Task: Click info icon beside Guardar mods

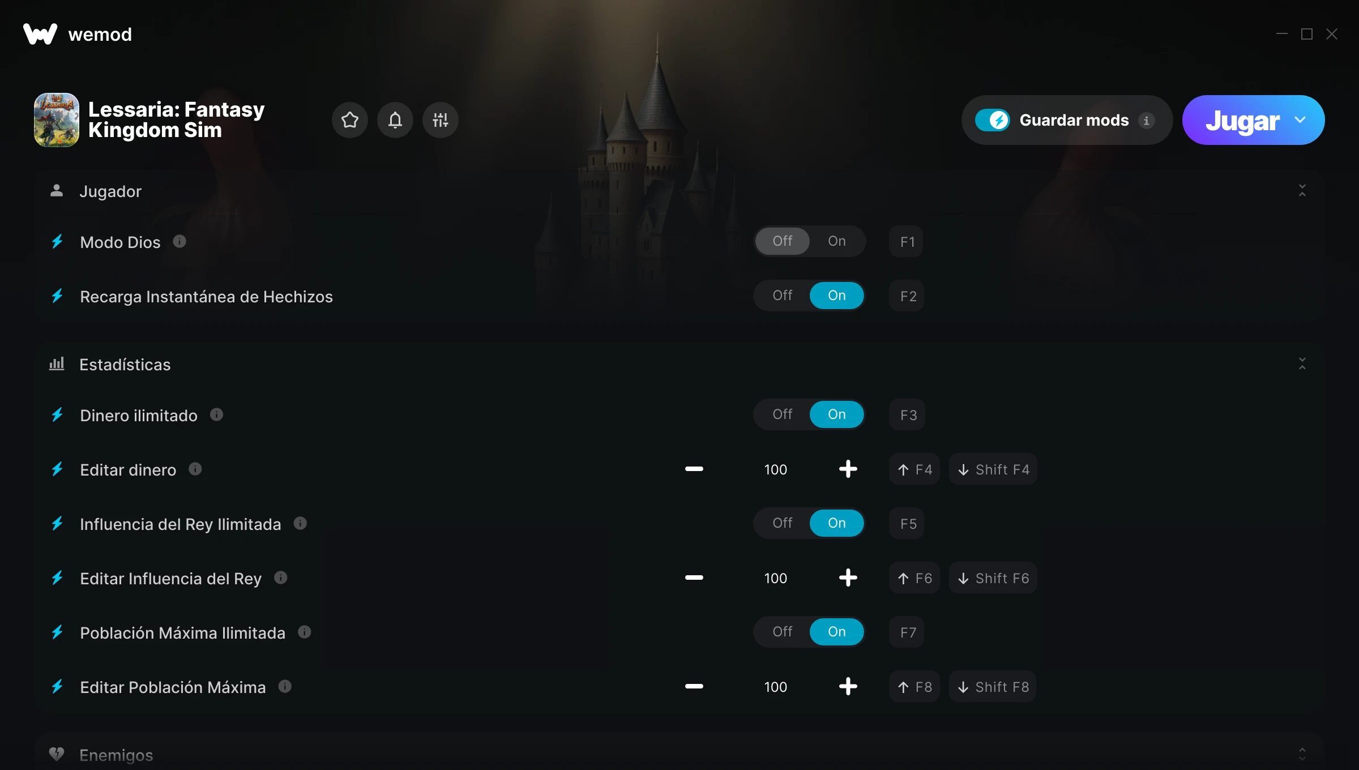Action: point(1147,121)
